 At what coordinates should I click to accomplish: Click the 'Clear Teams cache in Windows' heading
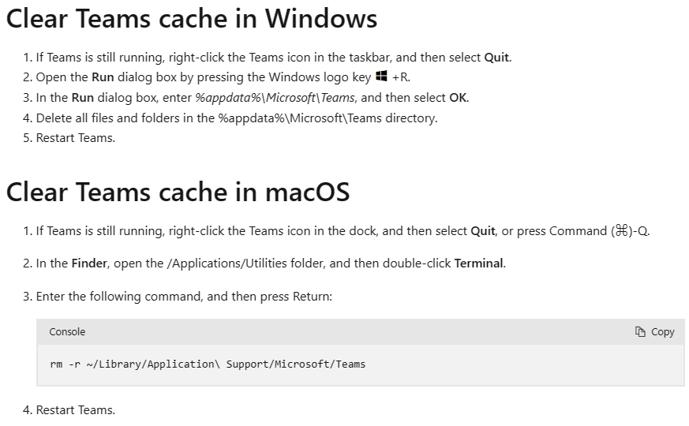coord(192,18)
